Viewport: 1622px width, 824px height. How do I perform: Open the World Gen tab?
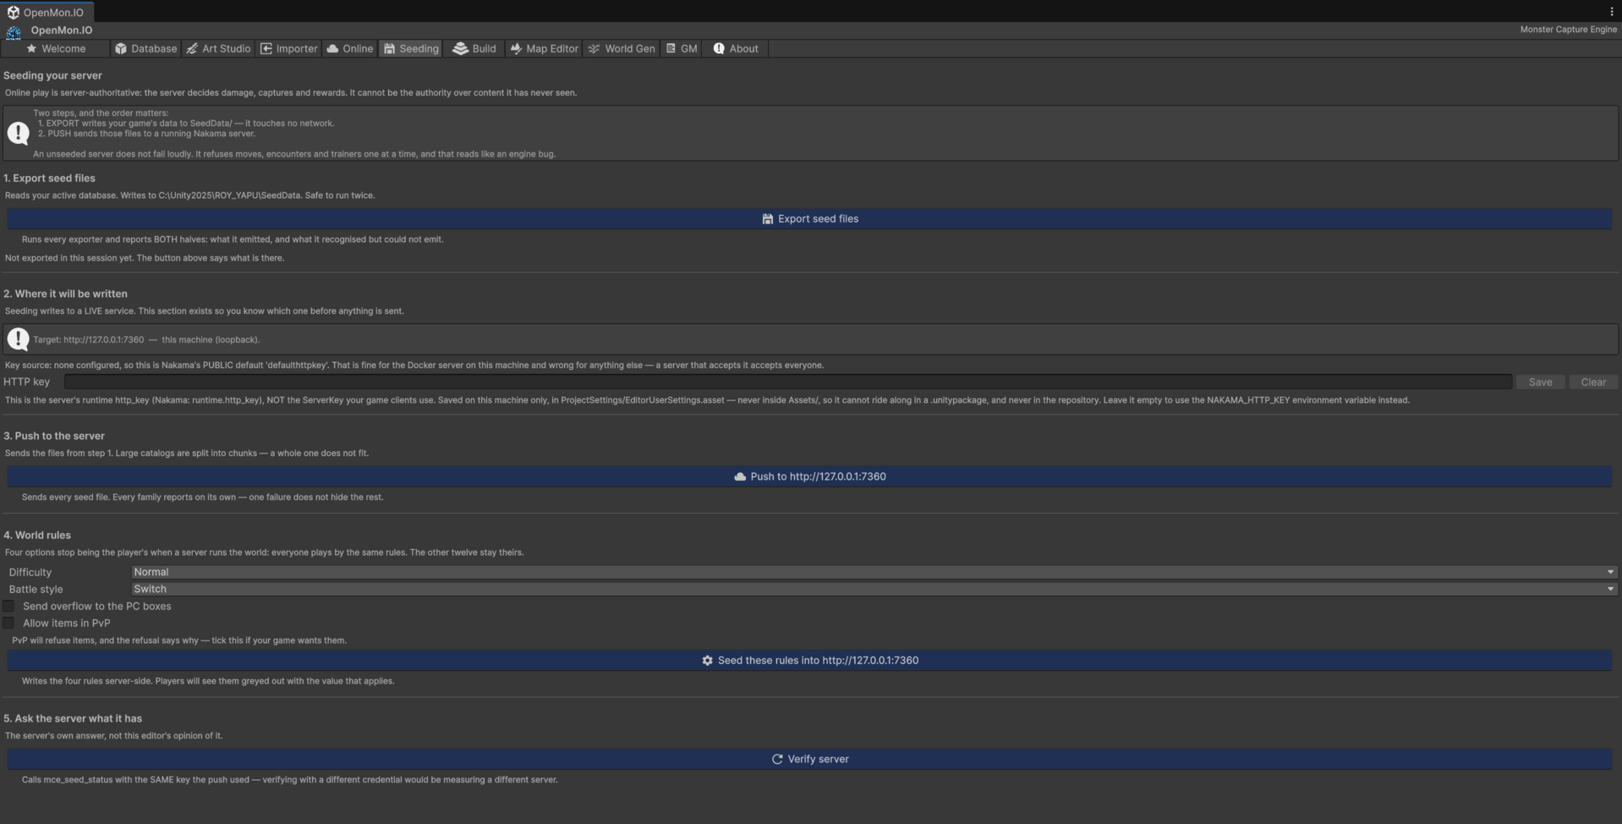622,49
